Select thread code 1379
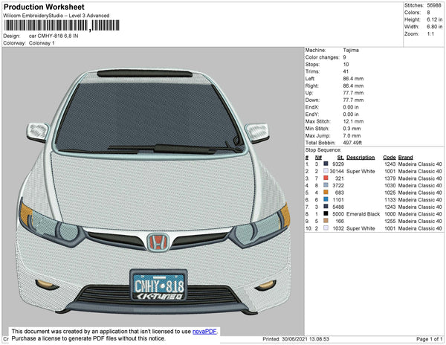The width and height of the screenshot is (446, 345). tap(390, 178)
